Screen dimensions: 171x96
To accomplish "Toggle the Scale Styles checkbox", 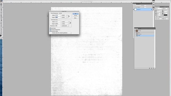I will click(50, 28).
